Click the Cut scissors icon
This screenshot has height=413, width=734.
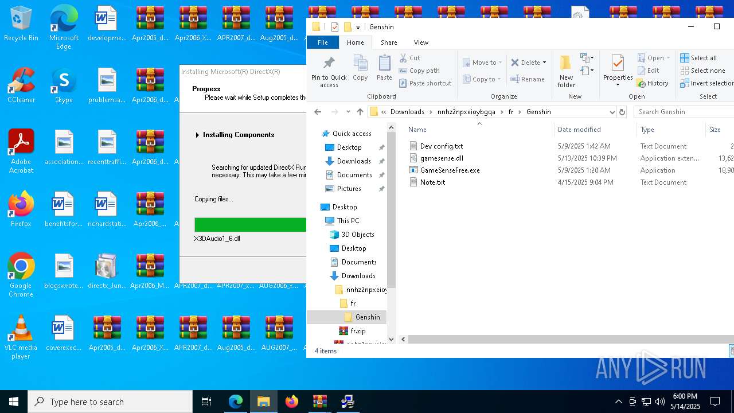pyautogui.click(x=403, y=58)
